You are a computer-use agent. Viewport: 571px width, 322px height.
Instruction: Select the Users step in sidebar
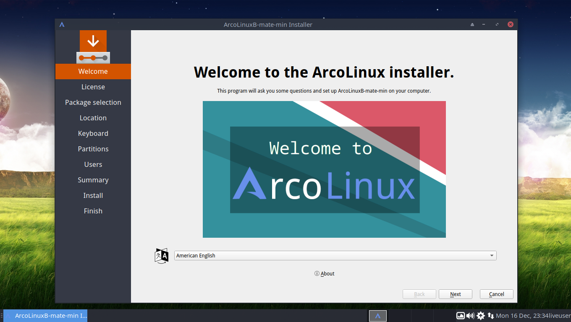pyautogui.click(x=93, y=164)
